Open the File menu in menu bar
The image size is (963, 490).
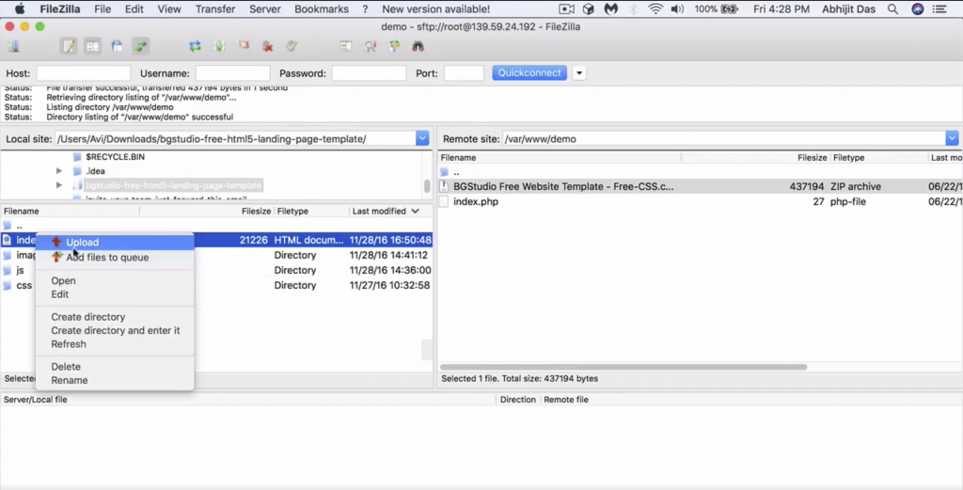click(103, 9)
